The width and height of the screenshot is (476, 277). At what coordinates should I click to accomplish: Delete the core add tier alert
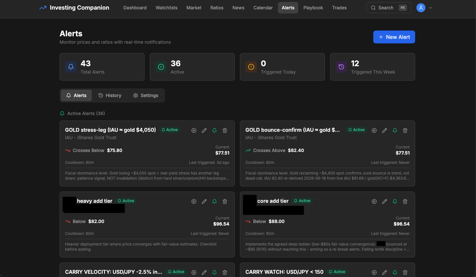pyautogui.click(x=405, y=201)
